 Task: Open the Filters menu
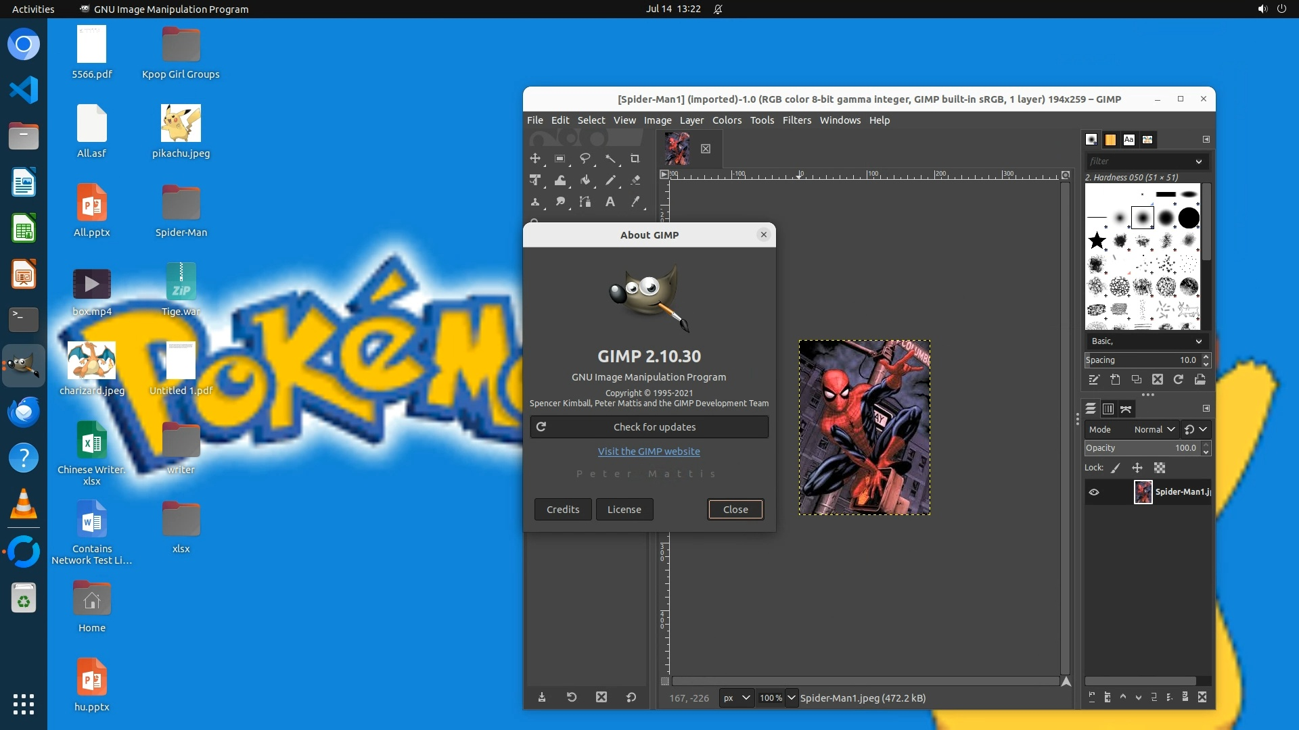click(x=796, y=120)
